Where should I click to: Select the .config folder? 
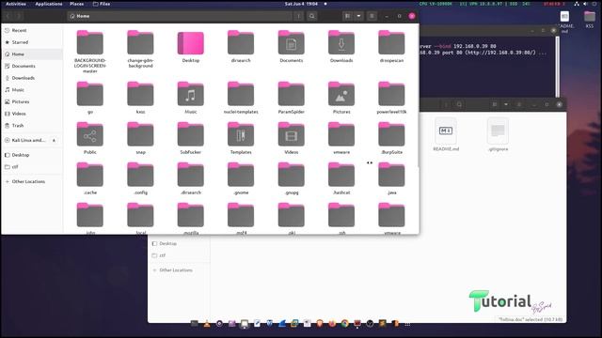[140, 178]
